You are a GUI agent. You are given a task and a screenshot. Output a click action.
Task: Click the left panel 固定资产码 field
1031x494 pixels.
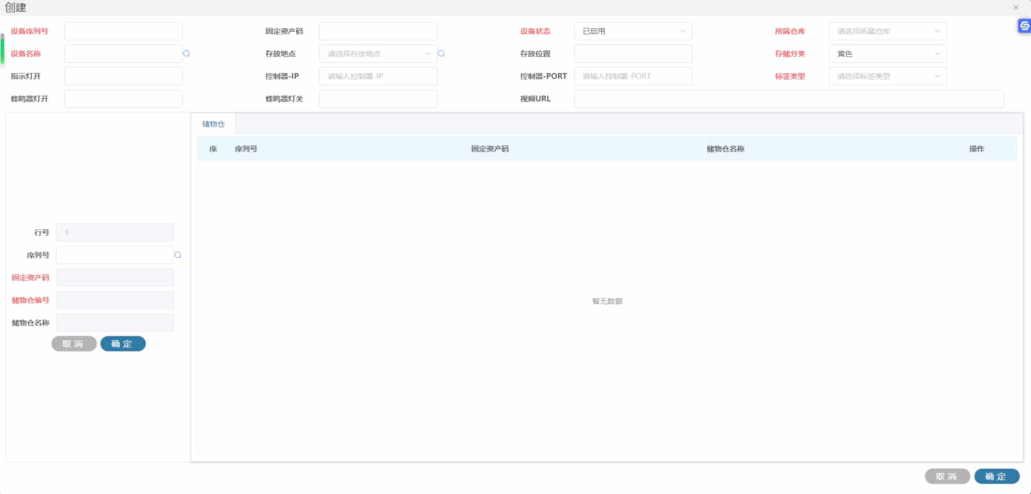click(114, 278)
